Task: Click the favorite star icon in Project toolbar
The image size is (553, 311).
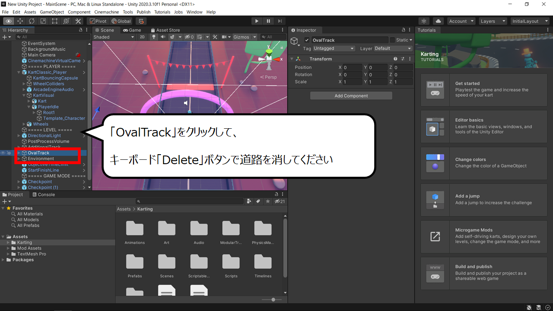Action: point(268,201)
